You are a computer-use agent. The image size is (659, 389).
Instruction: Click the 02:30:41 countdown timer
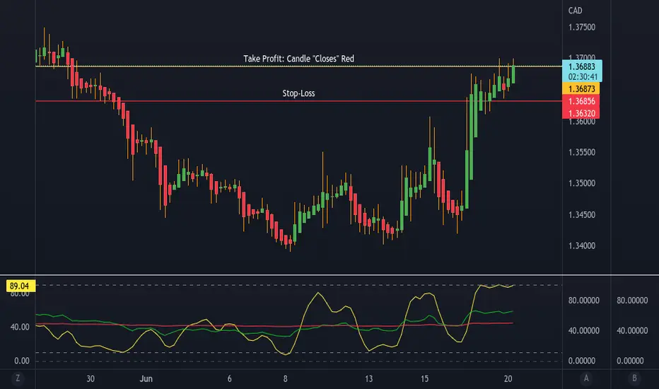pos(582,76)
